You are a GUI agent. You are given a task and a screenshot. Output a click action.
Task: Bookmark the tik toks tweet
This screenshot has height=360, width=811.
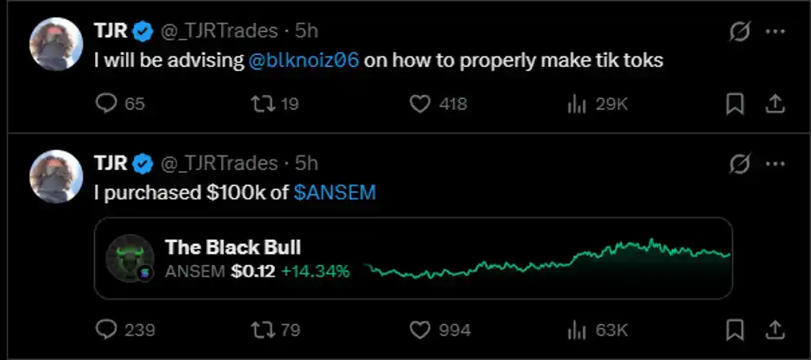pyautogui.click(x=735, y=105)
